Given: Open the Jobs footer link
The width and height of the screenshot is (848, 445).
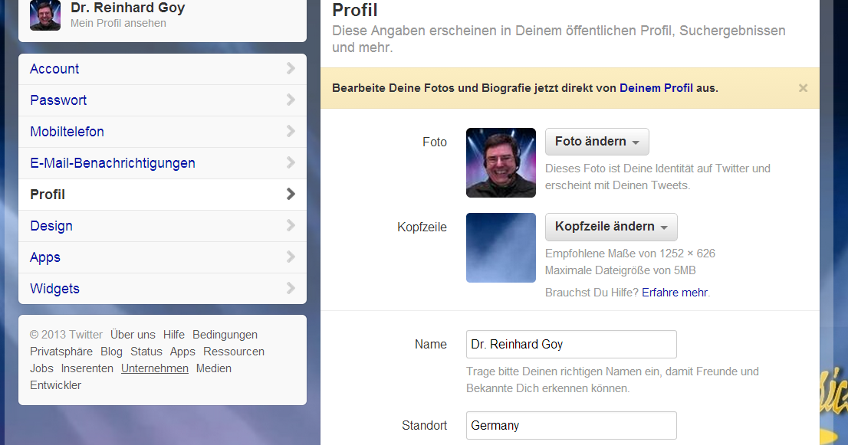Looking at the screenshot, I should click(41, 368).
